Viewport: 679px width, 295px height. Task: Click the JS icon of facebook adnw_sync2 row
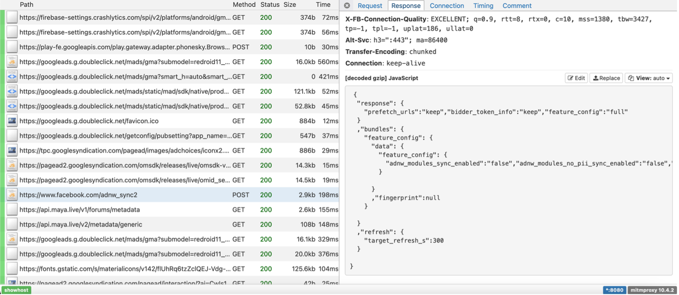tap(12, 195)
